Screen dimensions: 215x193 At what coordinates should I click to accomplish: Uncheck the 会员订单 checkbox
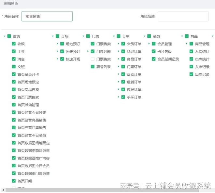pyautogui.click(x=123, y=44)
